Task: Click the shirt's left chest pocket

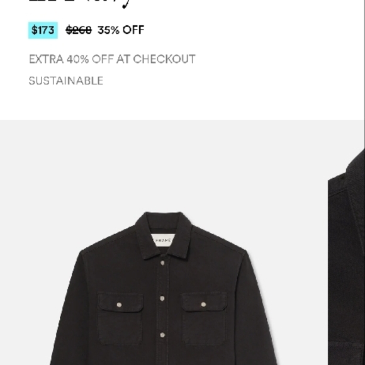Action: 120,318
